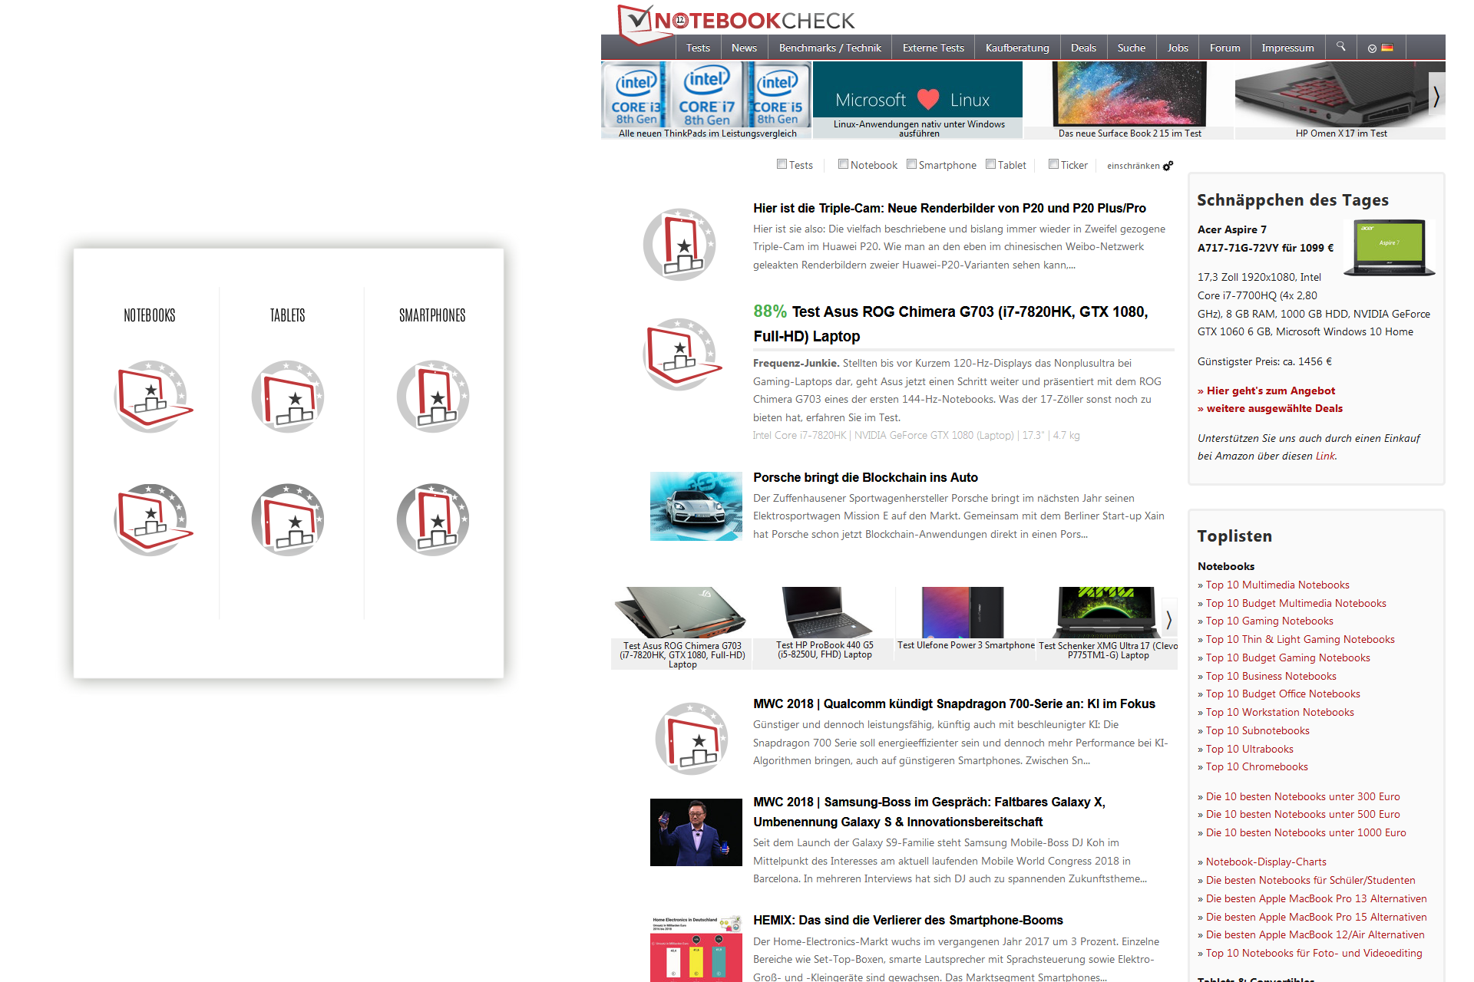
Task: Open Porsche bringt die Blockchain ins Auto headline
Action: pos(865,477)
